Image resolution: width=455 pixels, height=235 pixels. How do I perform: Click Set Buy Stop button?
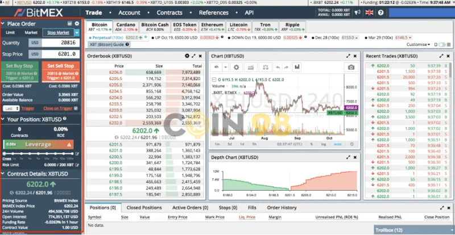pyautogui.click(x=20, y=72)
